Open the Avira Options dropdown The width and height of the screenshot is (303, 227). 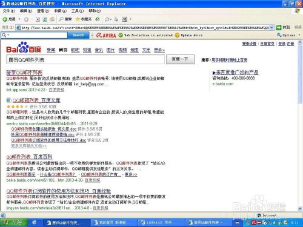(288, 35)
